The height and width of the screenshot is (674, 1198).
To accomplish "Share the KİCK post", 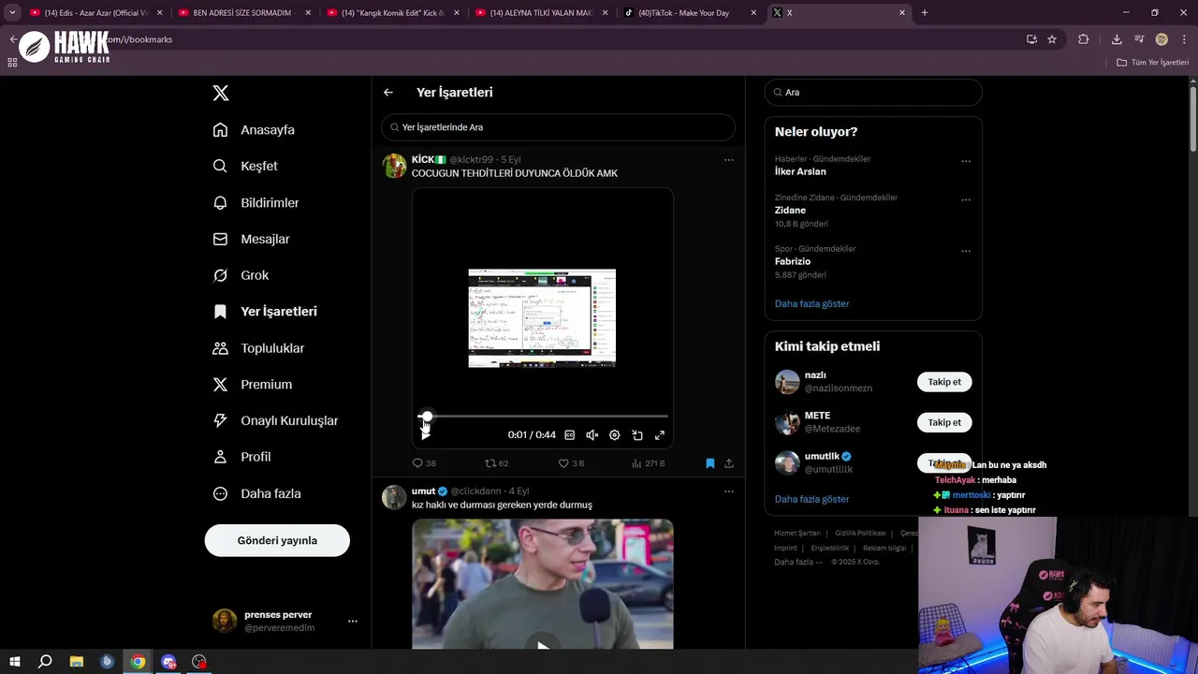I will coord(729,463).
